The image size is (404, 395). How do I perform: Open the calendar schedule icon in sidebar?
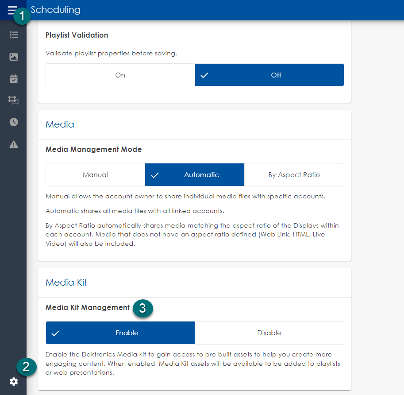[x=14, y=79]
